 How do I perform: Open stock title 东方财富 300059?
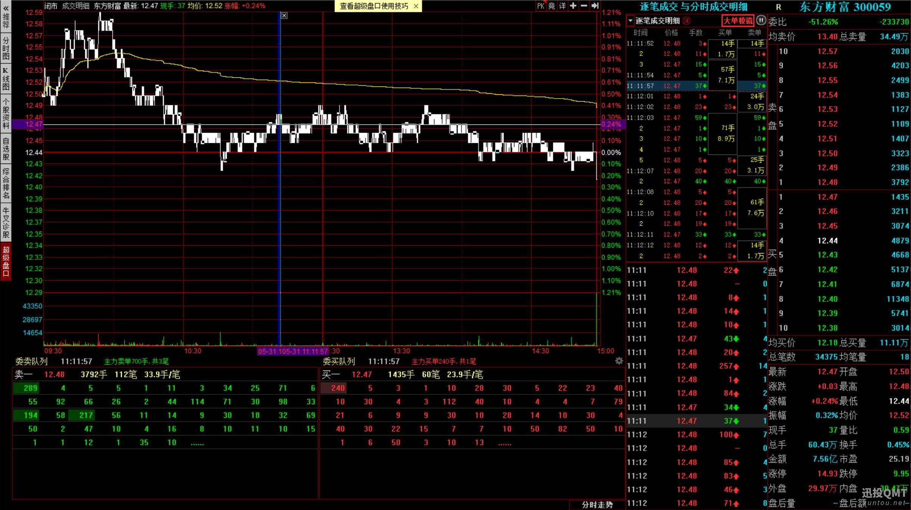(845, 7)
